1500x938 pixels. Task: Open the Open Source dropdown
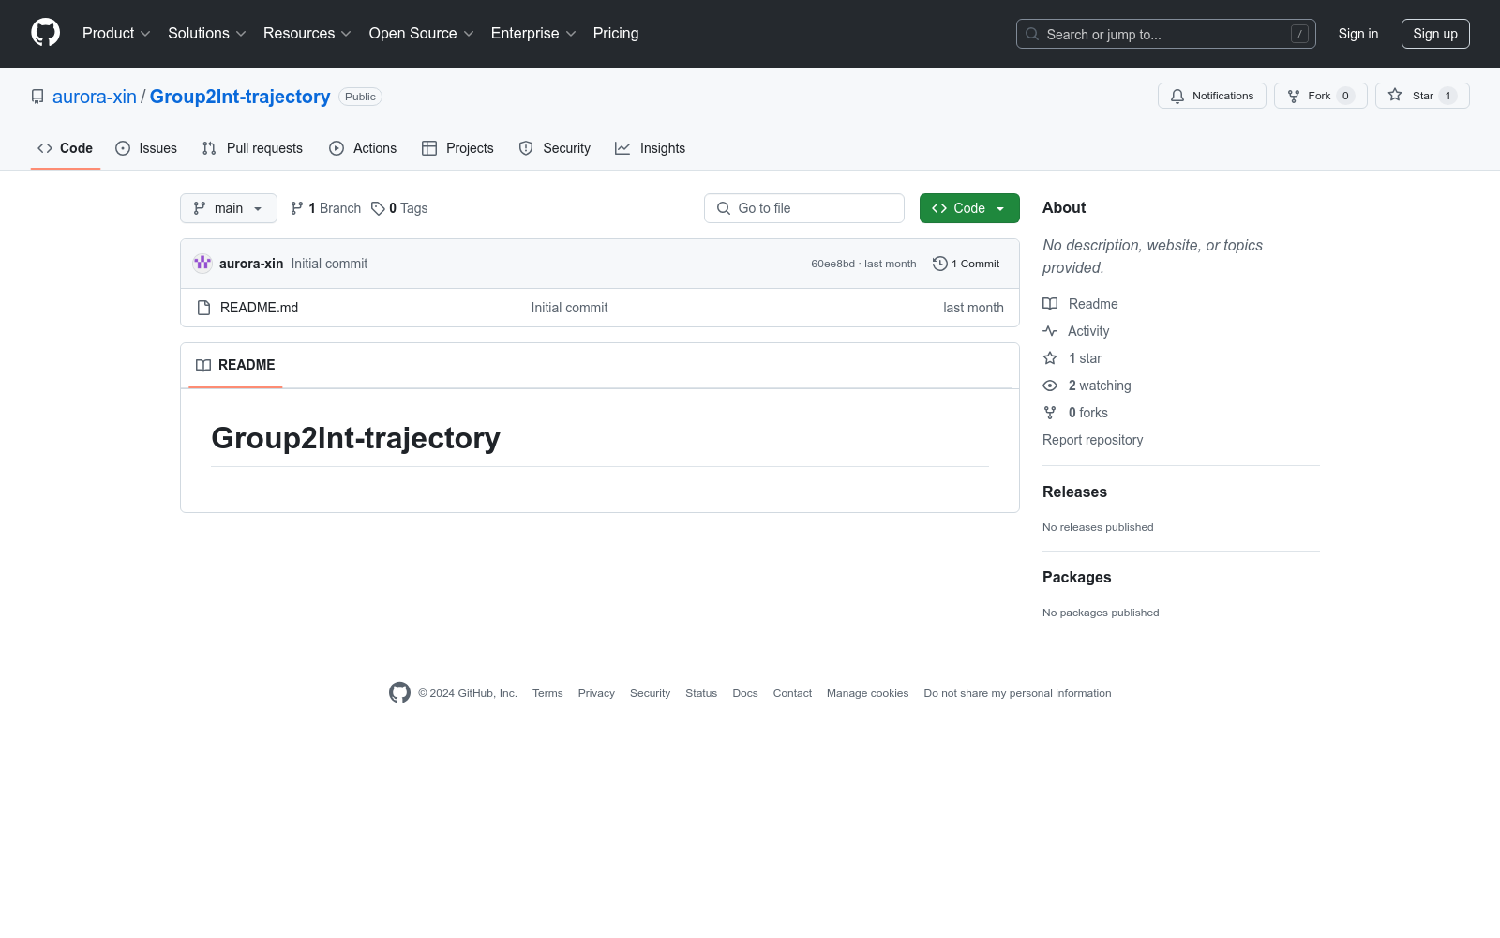coord(422,33)
